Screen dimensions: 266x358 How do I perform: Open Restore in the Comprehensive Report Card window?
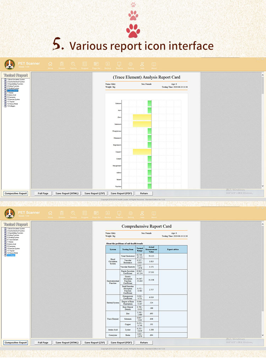coord(119,214)
